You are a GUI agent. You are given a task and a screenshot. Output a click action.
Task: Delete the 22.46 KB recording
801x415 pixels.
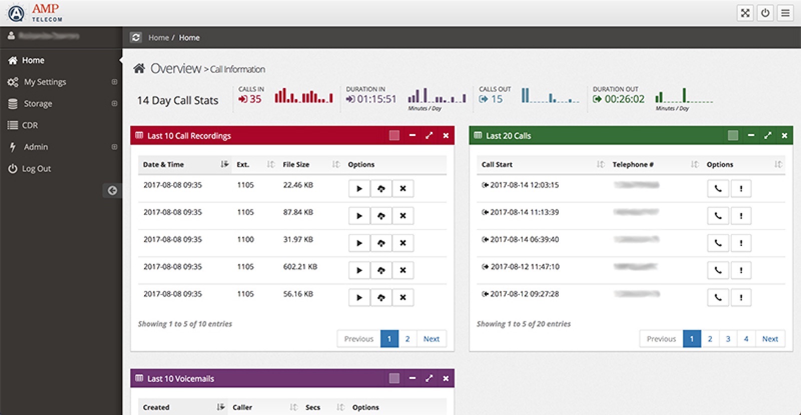pos(403,188)
